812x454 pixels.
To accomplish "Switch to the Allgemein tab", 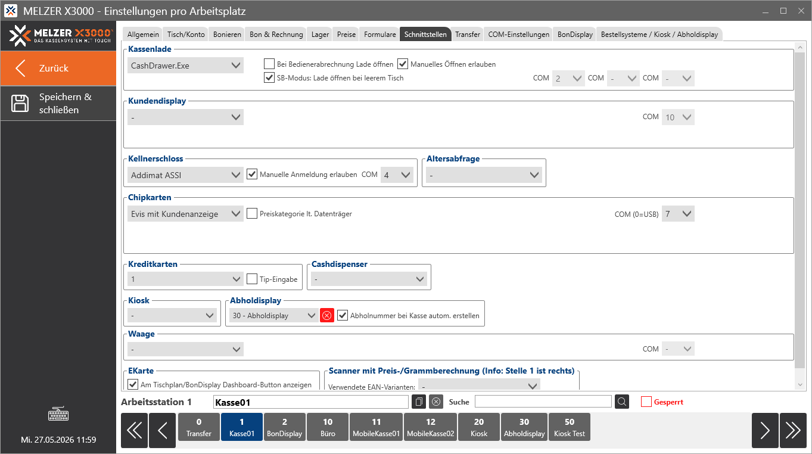I will tap(143, 35).
